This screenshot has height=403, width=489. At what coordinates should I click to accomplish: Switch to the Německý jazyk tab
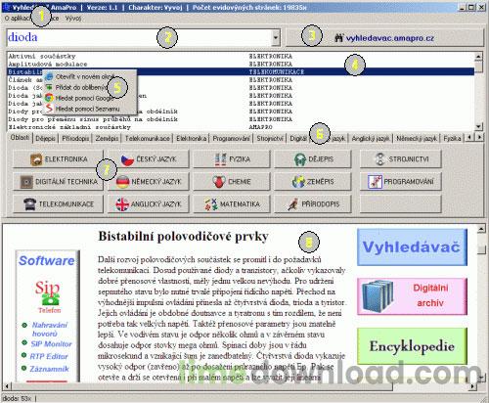417,139
